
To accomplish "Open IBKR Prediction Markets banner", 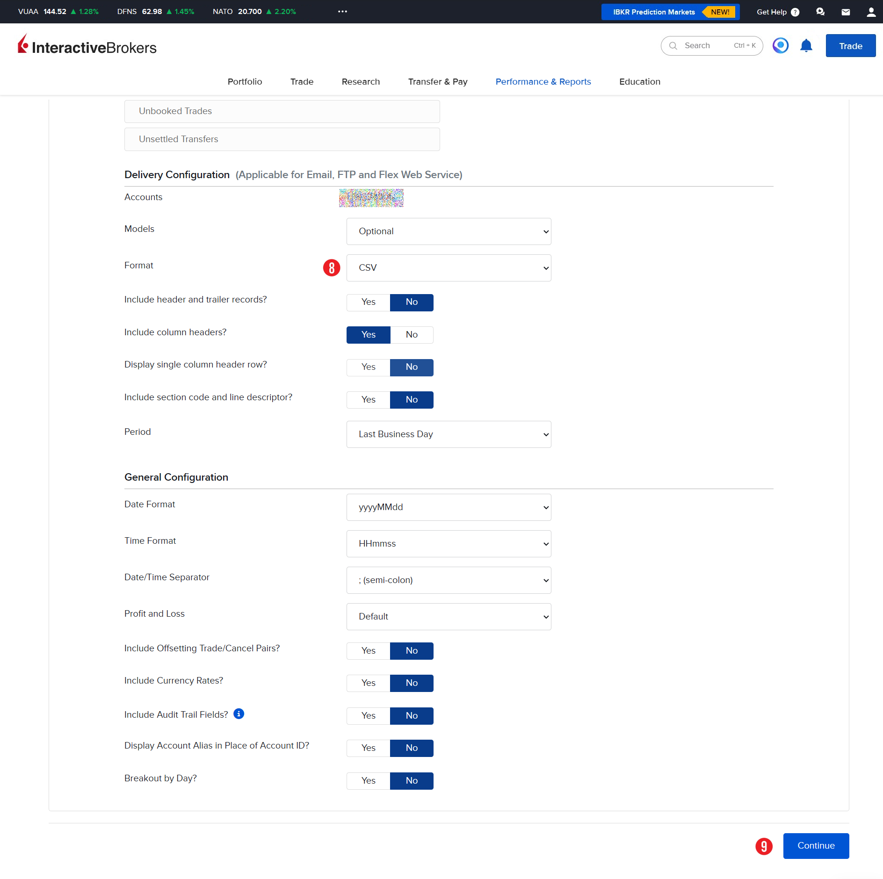I will coord(670,12).
